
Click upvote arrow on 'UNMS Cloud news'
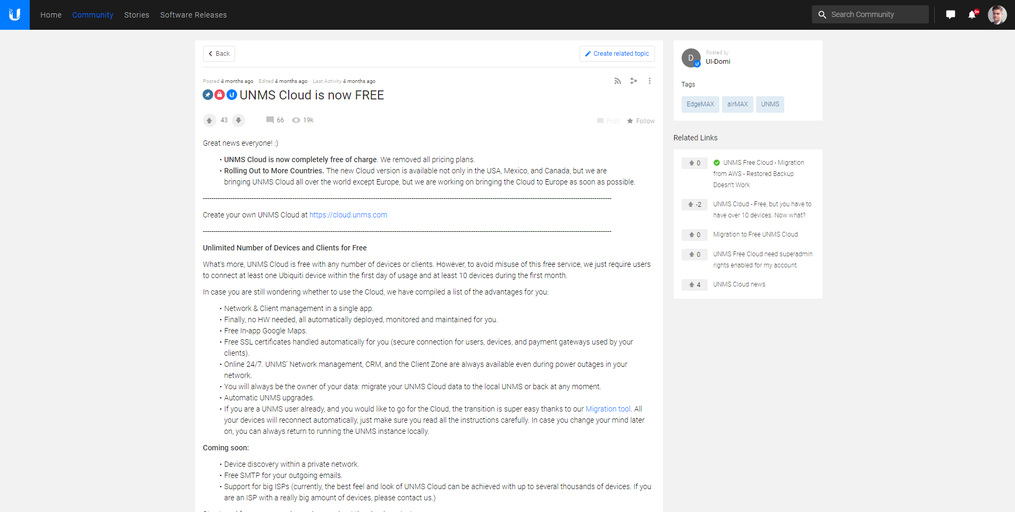(691, 285)
